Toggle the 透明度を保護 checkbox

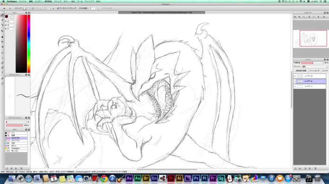tap(294, 71)
